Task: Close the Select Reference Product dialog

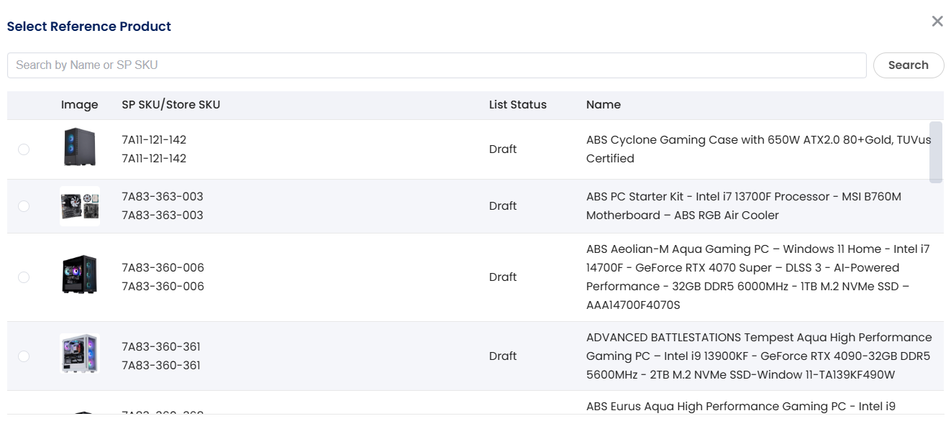Action: [937, 22]
